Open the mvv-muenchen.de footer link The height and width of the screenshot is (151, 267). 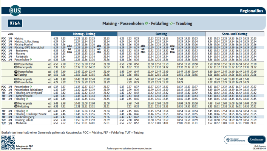142,148
